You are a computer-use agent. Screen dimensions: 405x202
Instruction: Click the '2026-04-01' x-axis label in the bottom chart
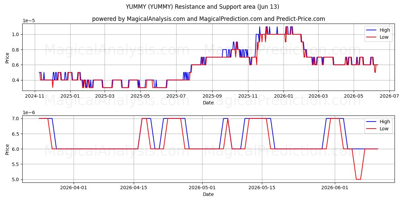click(x=74, y=188)
